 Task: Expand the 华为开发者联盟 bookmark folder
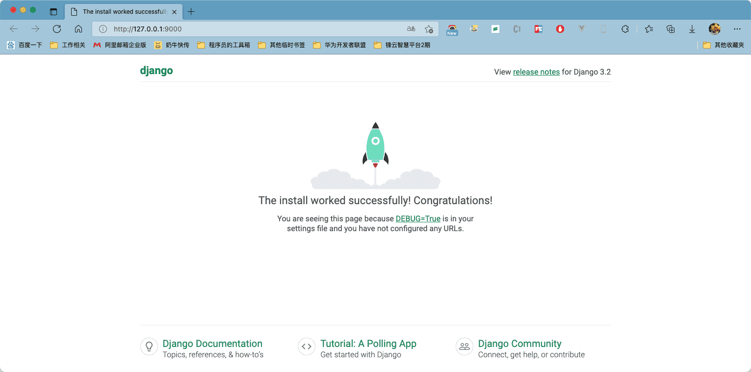tap(339, 45)
